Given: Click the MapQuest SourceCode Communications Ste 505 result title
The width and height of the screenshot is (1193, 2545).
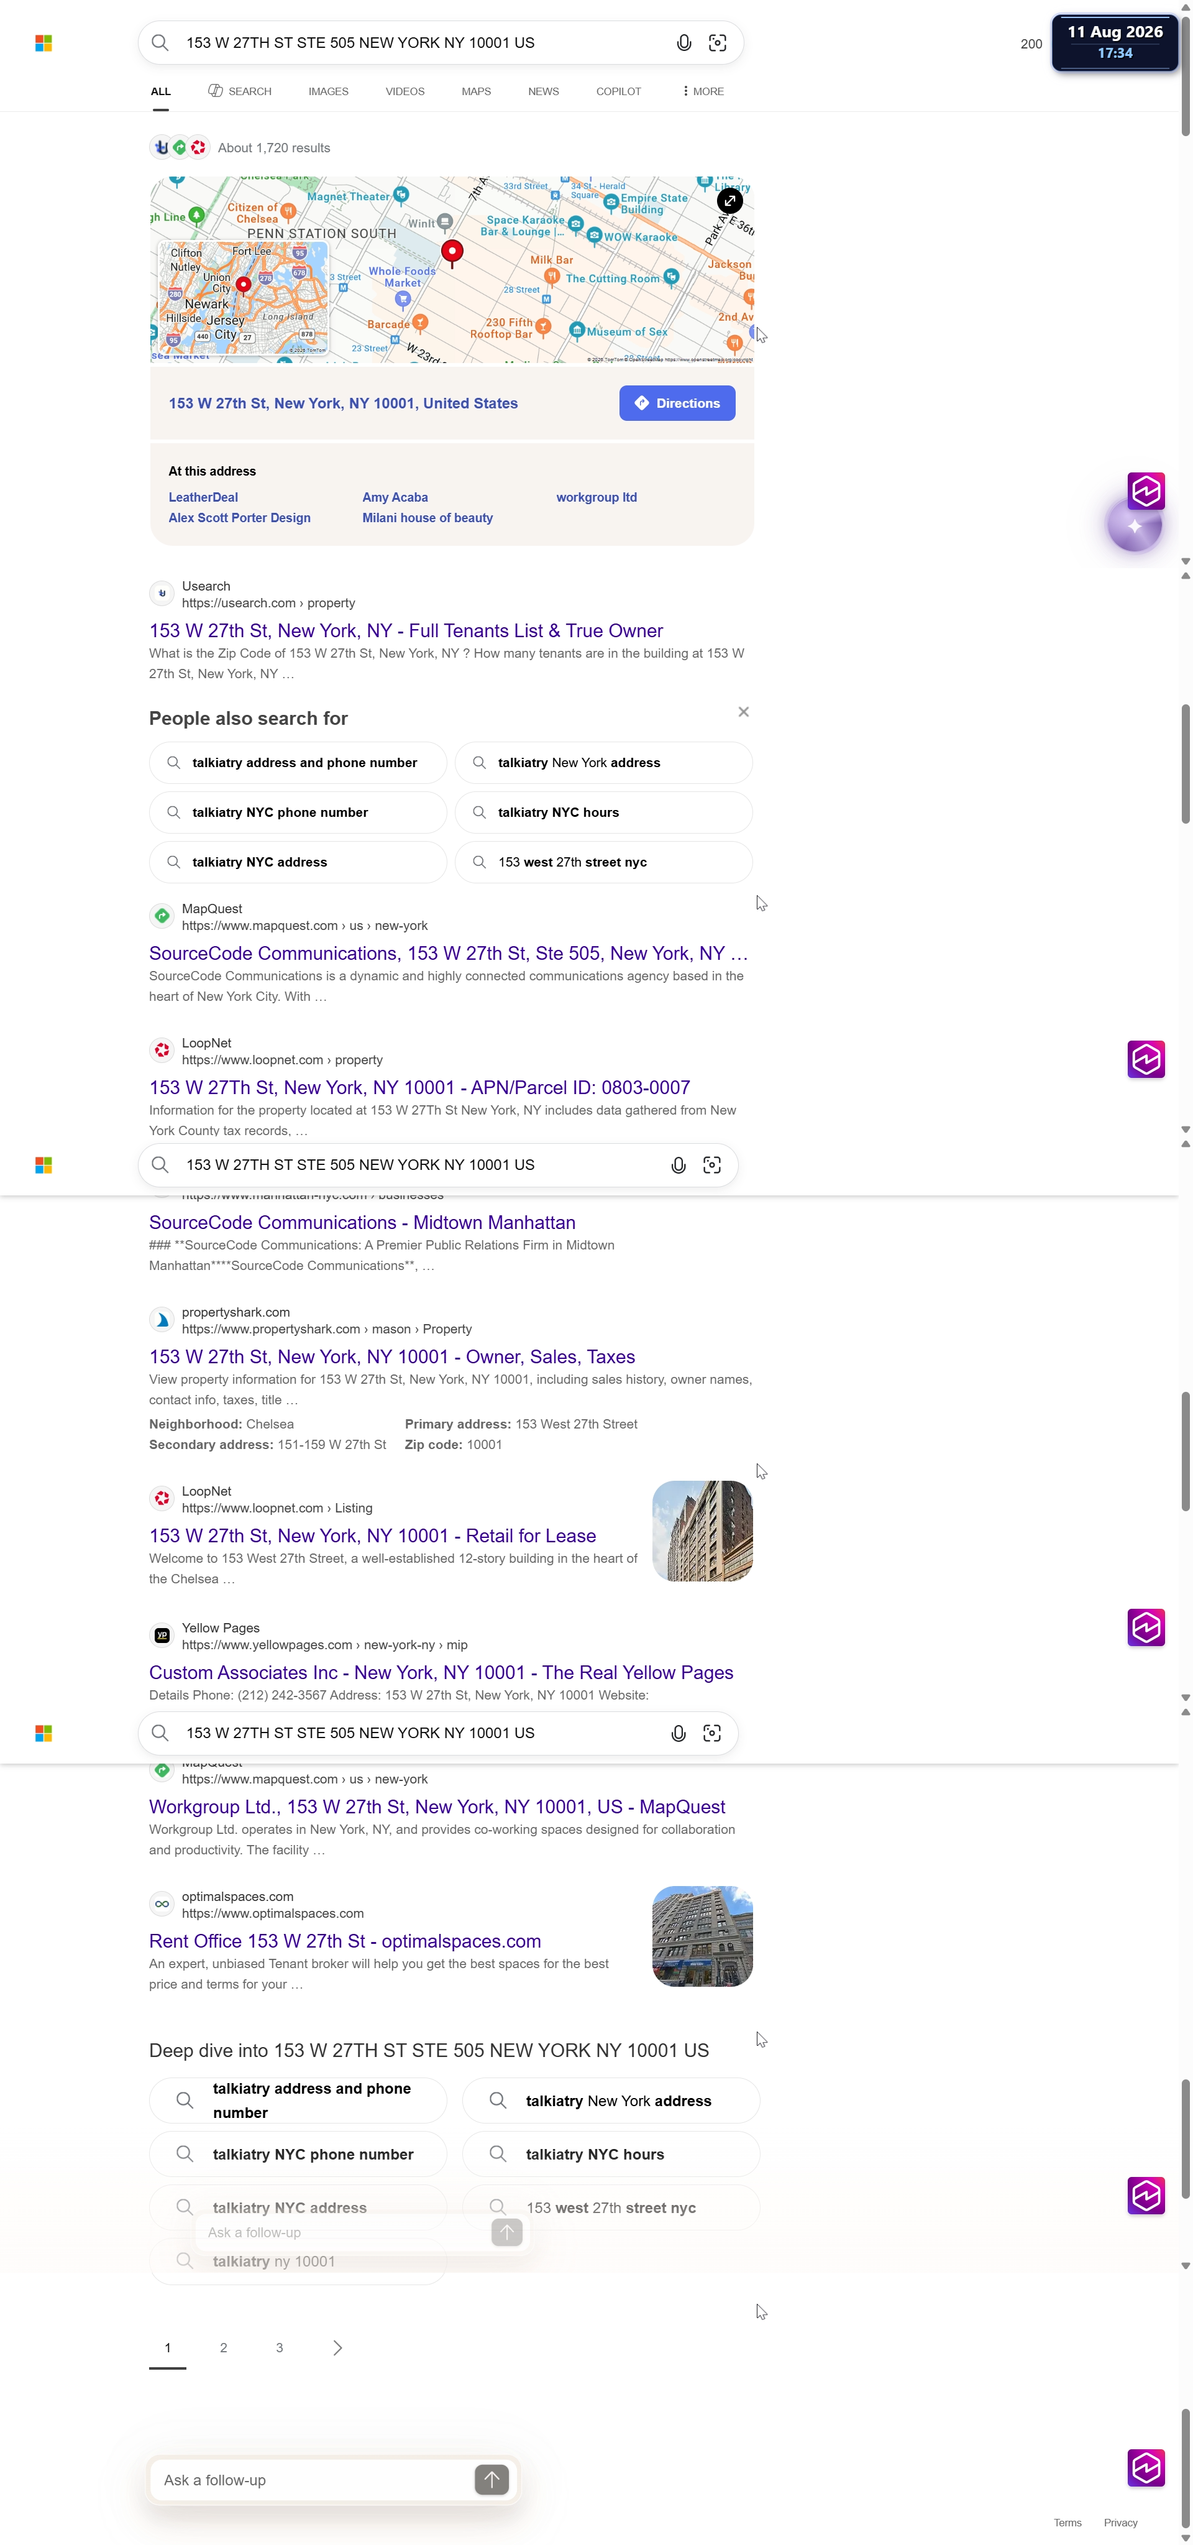Looking at the screenshot, I should pos(449,954).
